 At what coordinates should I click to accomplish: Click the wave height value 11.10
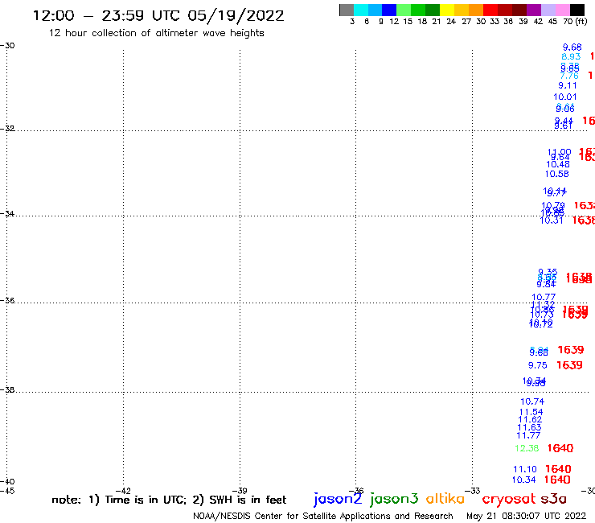click(x=525, y=469)
